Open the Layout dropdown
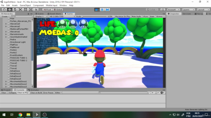The width and height of the screenshot is (211, 118). (x=203, y=10)
